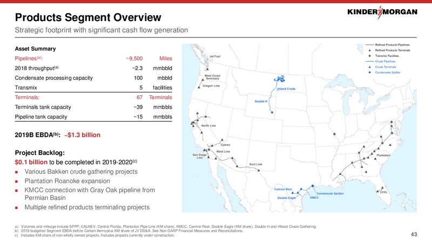This screenshot has width=432, height=243.
Task: Click the '$0.1 billion' backlog amount
Action: pyautogui.click(x=31, y=162)
